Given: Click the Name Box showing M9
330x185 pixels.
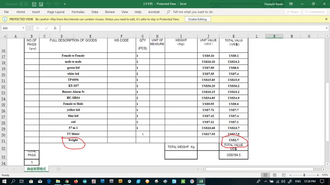Looking at the screenshot, I should coord(12,28).
